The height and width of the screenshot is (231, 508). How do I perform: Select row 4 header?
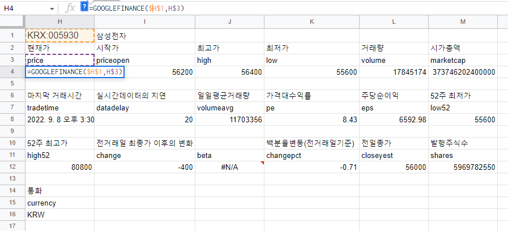click(12, 71)
